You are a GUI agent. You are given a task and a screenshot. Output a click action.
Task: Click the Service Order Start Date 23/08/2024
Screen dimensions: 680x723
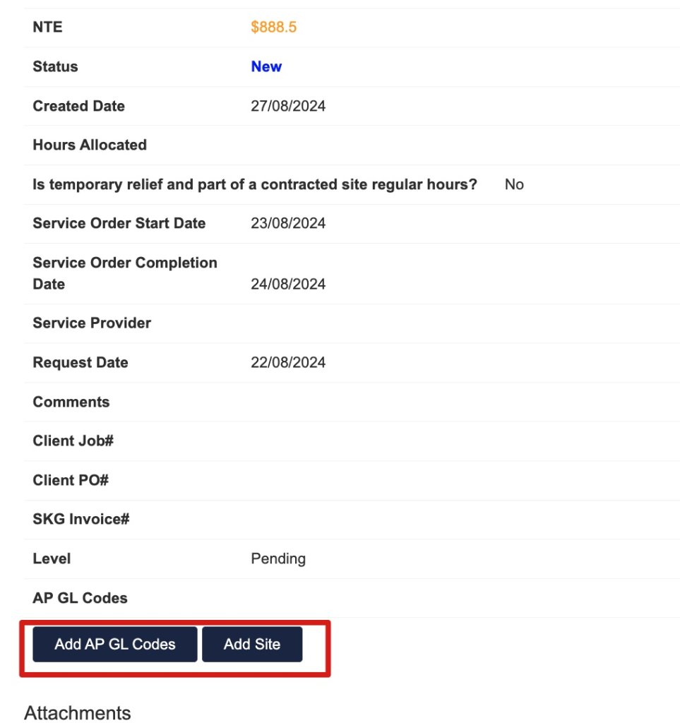(x=288, y=223)
